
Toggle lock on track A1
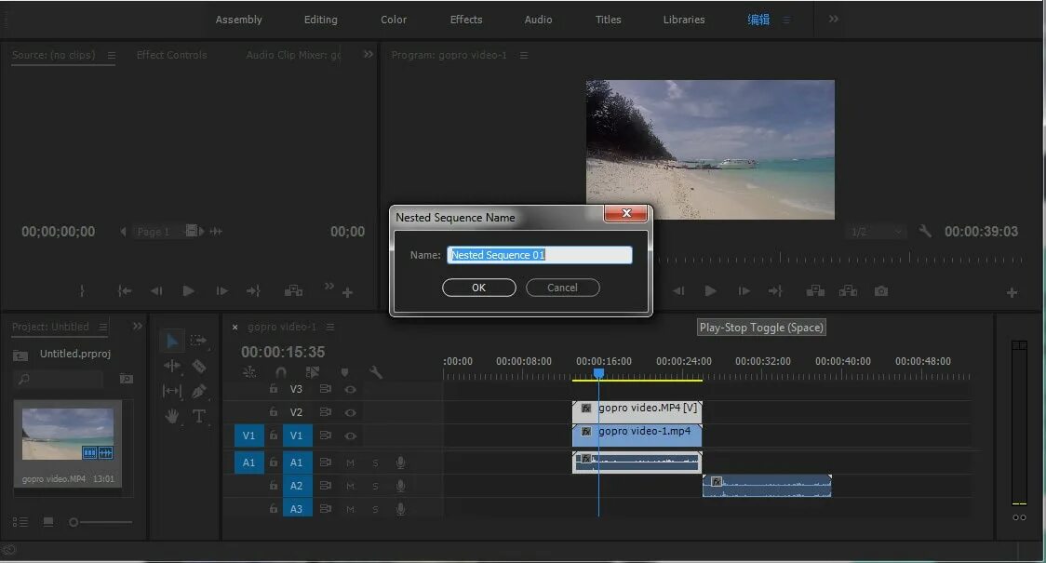273,462
